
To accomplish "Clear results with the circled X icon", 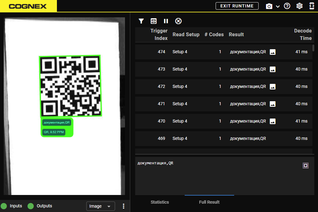I will (x=178, y=21).
